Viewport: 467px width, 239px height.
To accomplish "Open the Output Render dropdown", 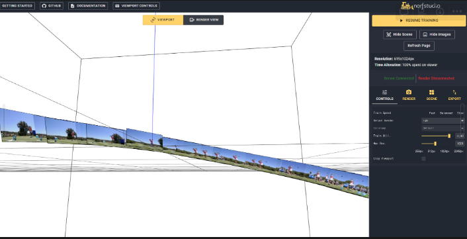I will tap(443, 120).
